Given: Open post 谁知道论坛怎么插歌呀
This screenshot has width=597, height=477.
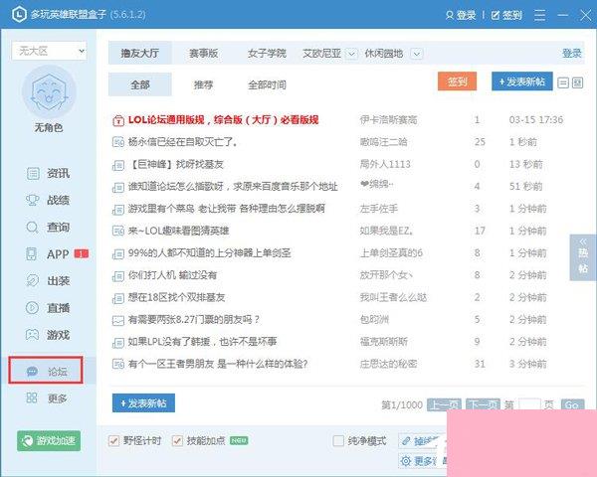Looking at the screenshot, I should click(x=233, y=187).
